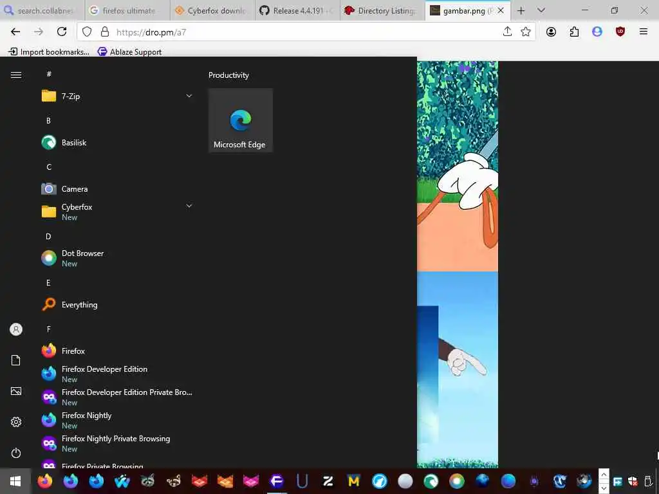Open the Z browser icon on taskbar
Screen dimensions: 659x494
(328, 481)
